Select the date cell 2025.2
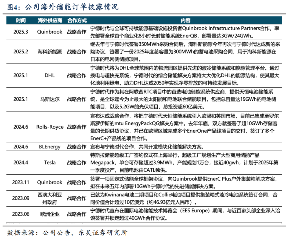 pyautogui.click(x=21, y=52)
